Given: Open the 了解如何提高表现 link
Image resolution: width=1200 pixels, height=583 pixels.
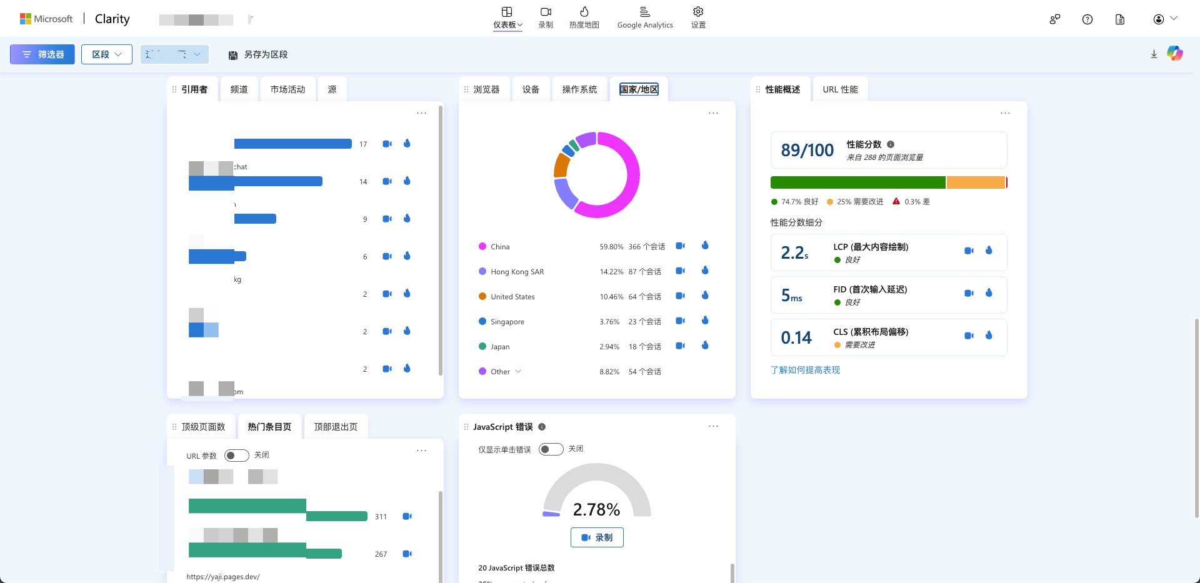Looking at the screenshot, I should point(805,370).
